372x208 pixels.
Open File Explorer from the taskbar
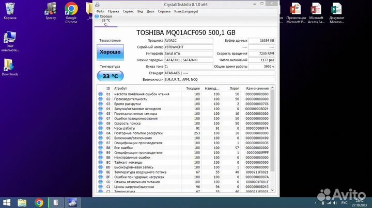point(22,203)
